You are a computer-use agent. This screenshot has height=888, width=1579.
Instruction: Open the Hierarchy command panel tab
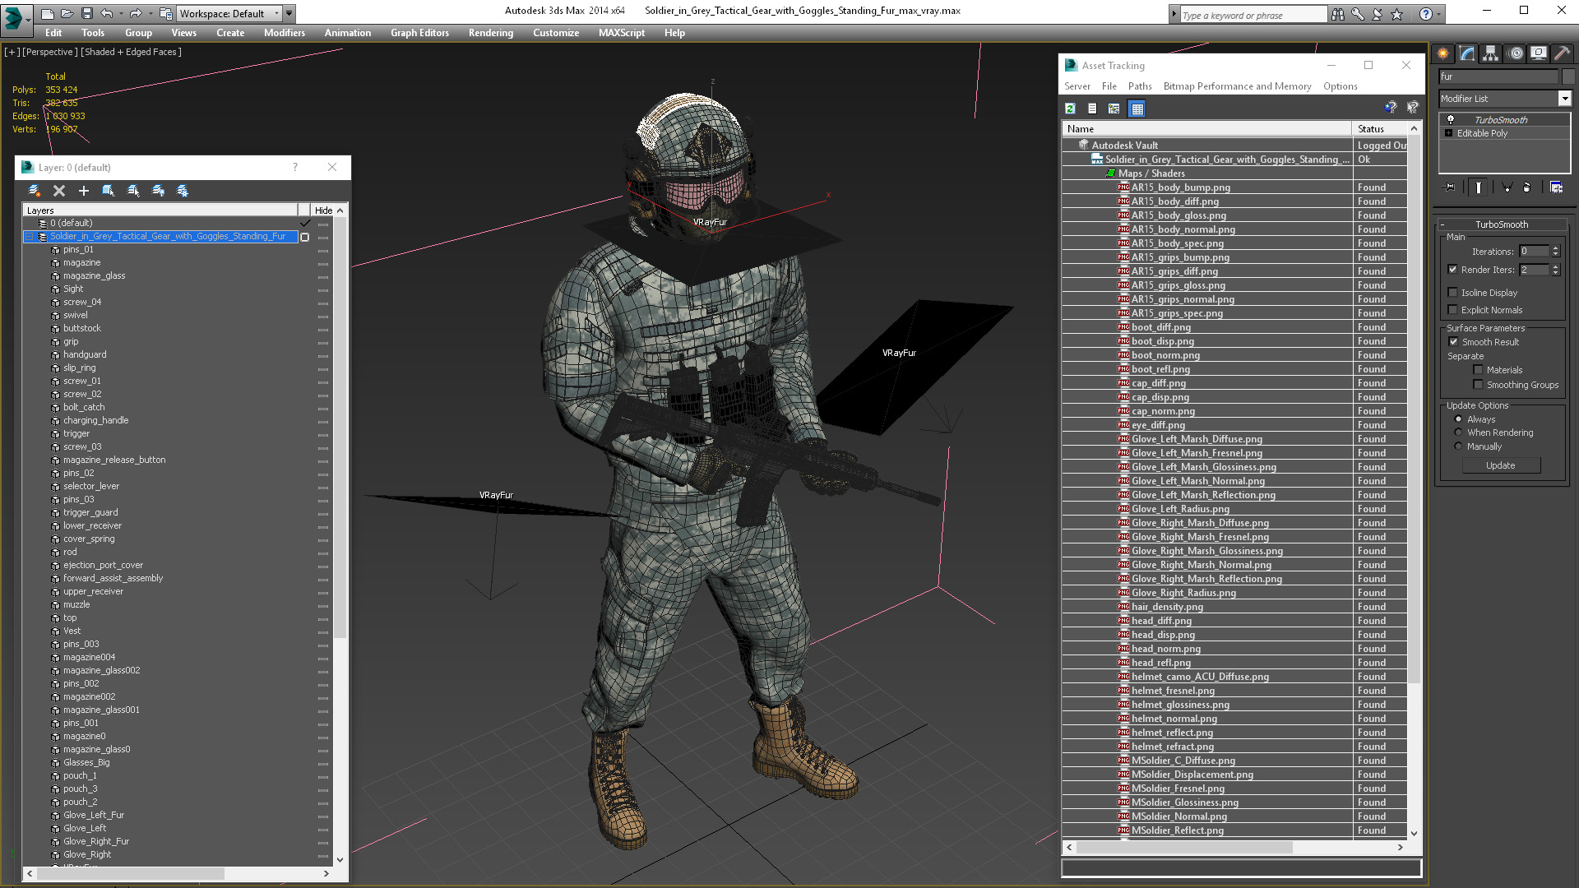tap(1490, 53)
